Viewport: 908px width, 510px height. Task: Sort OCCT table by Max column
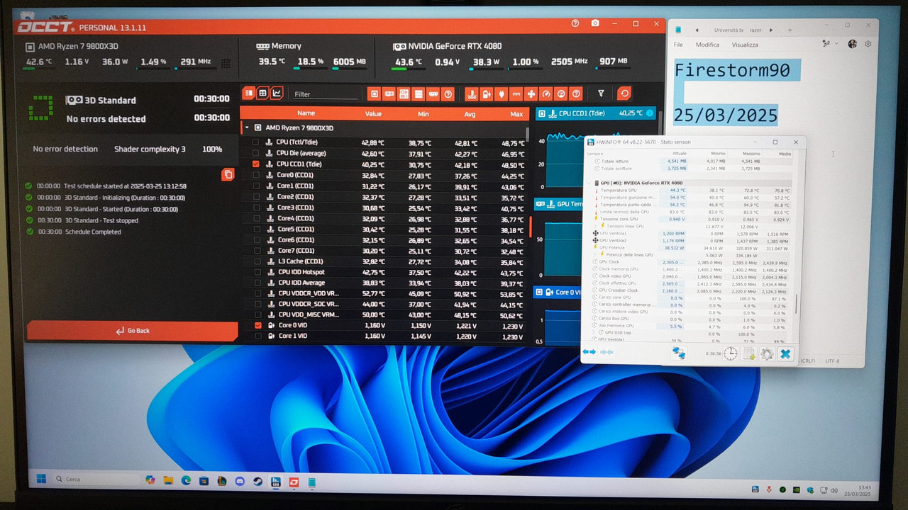[516, 114]
